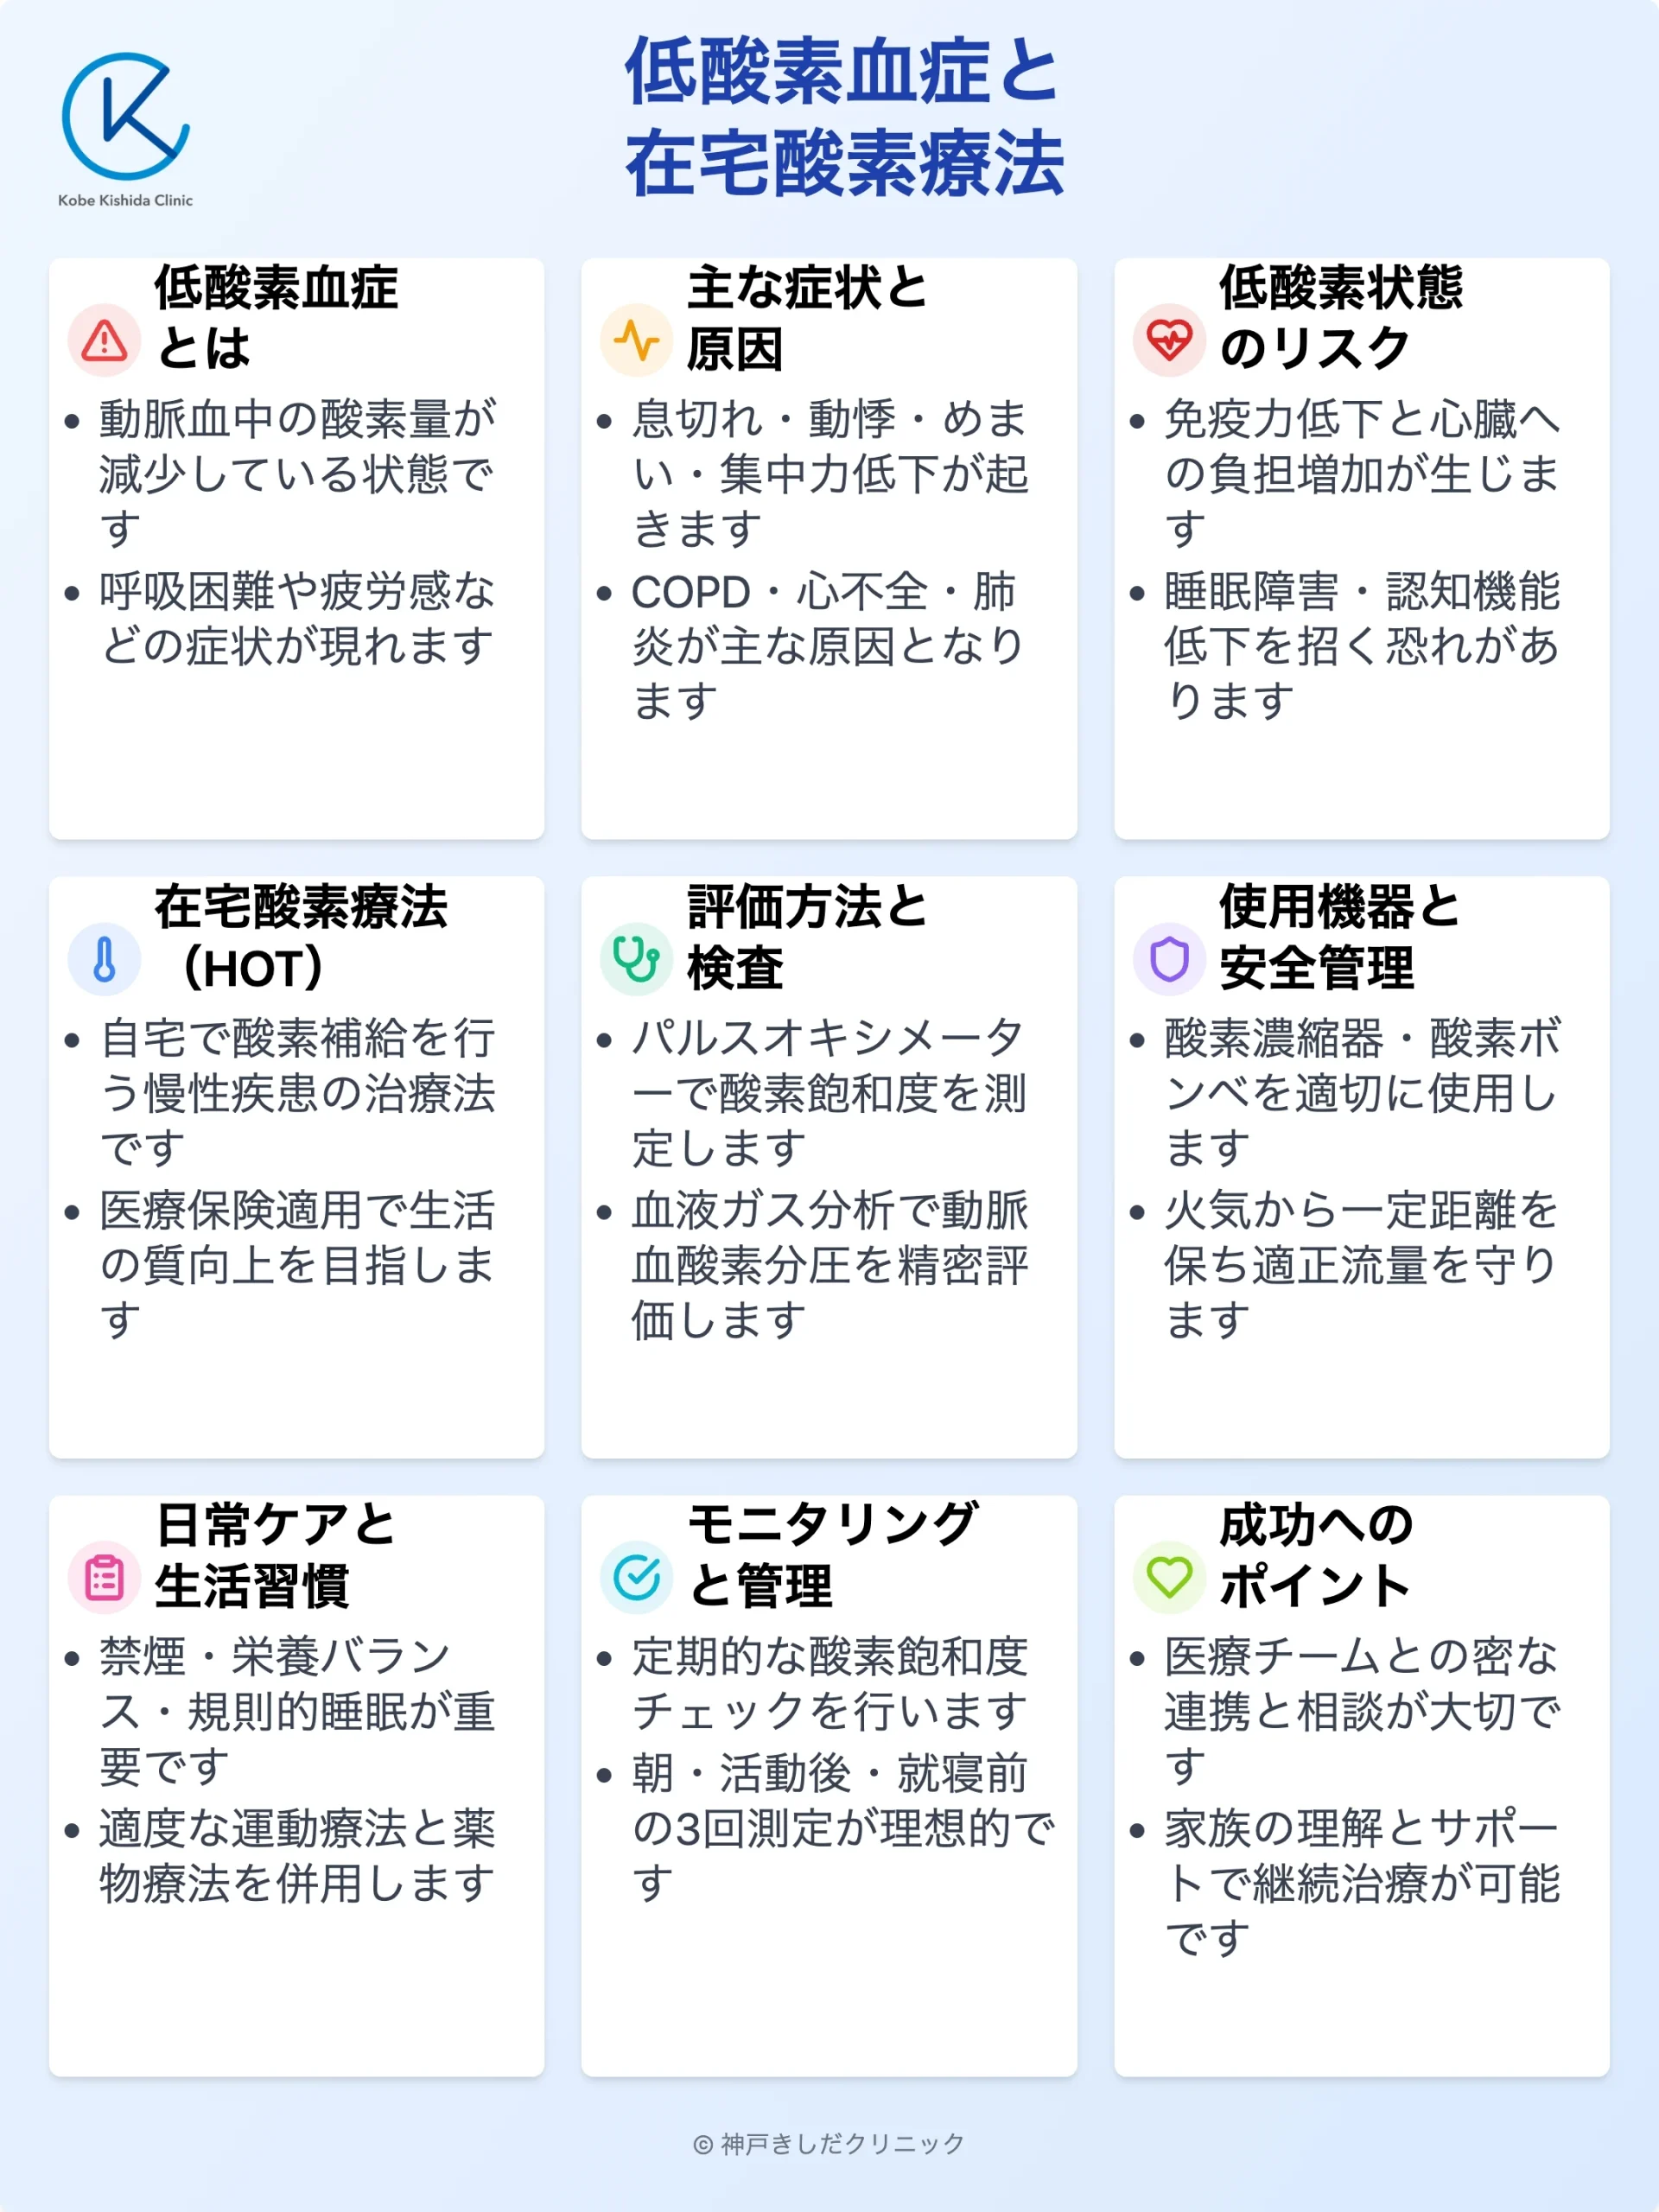
Task: Select the purple shield icon
Action: pyautogui.click(x=1168, y=959)
